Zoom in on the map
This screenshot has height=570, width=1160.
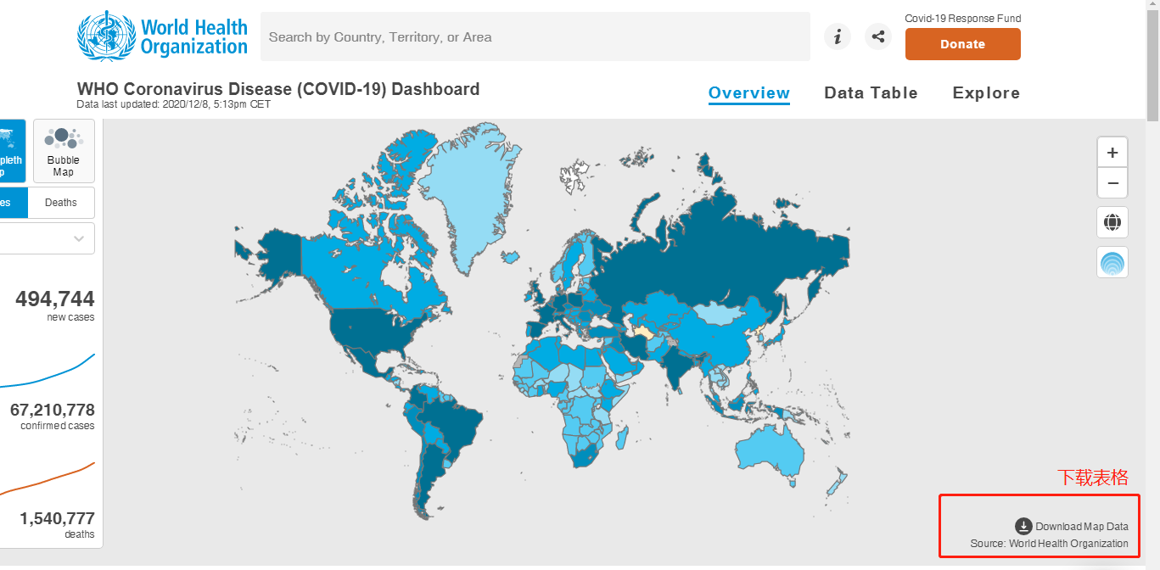tap(1112, 153)
